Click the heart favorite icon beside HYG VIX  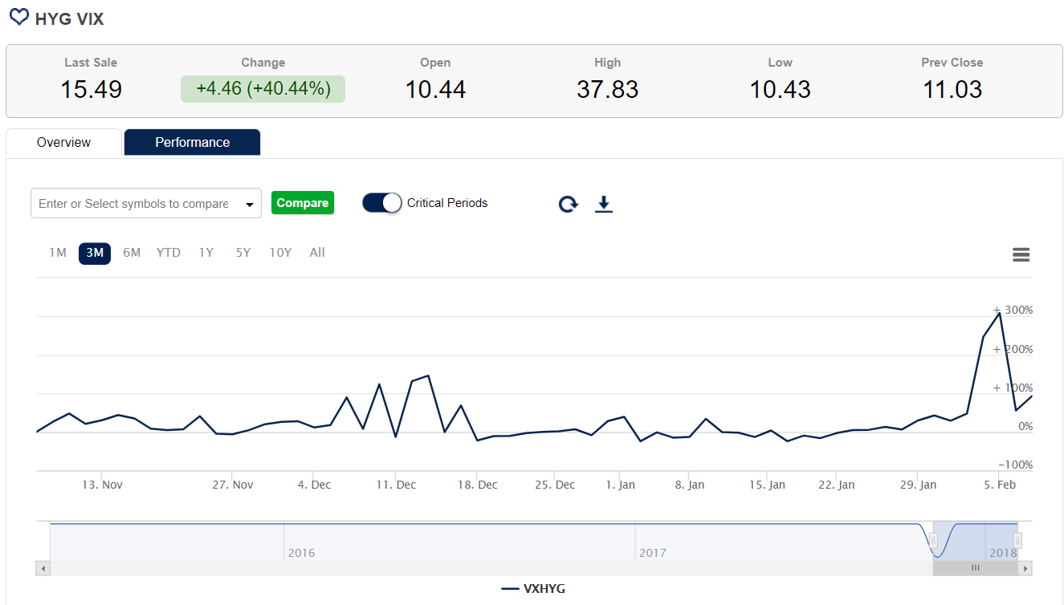click(x=18, y=17)
